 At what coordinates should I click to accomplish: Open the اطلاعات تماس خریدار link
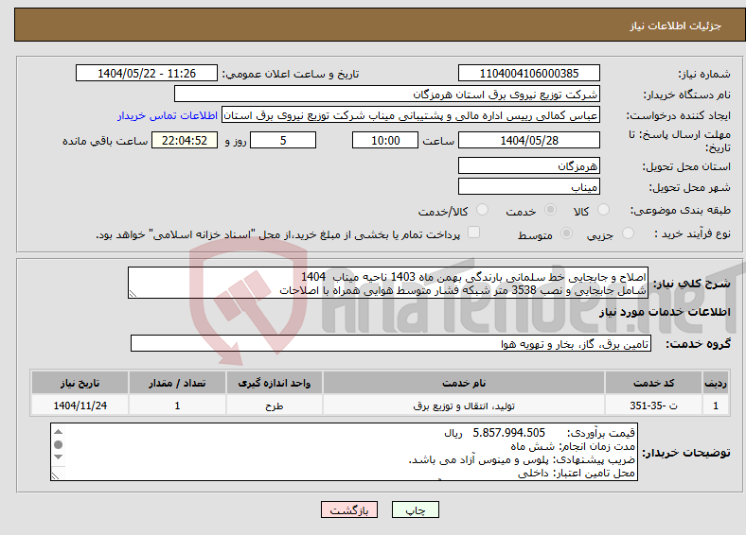click(x=168, y=115)
